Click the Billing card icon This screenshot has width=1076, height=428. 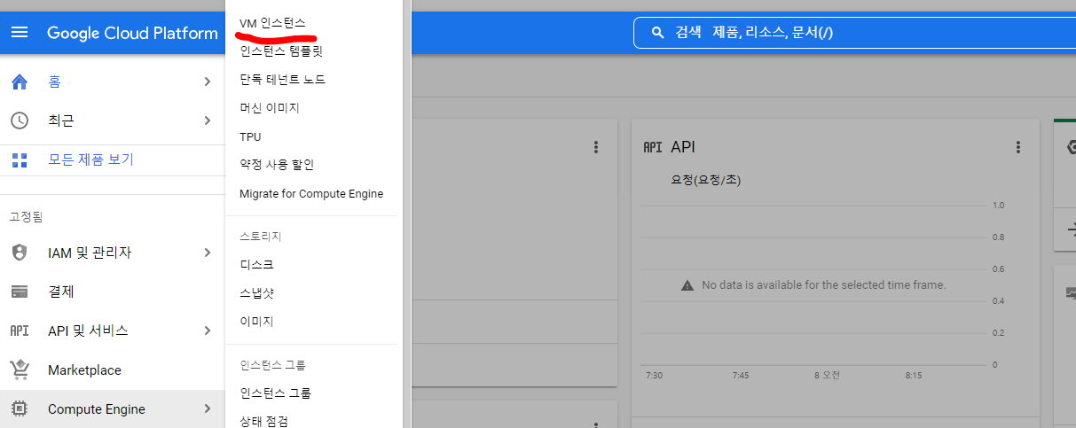pyautogui.click(x=20, y=292)
